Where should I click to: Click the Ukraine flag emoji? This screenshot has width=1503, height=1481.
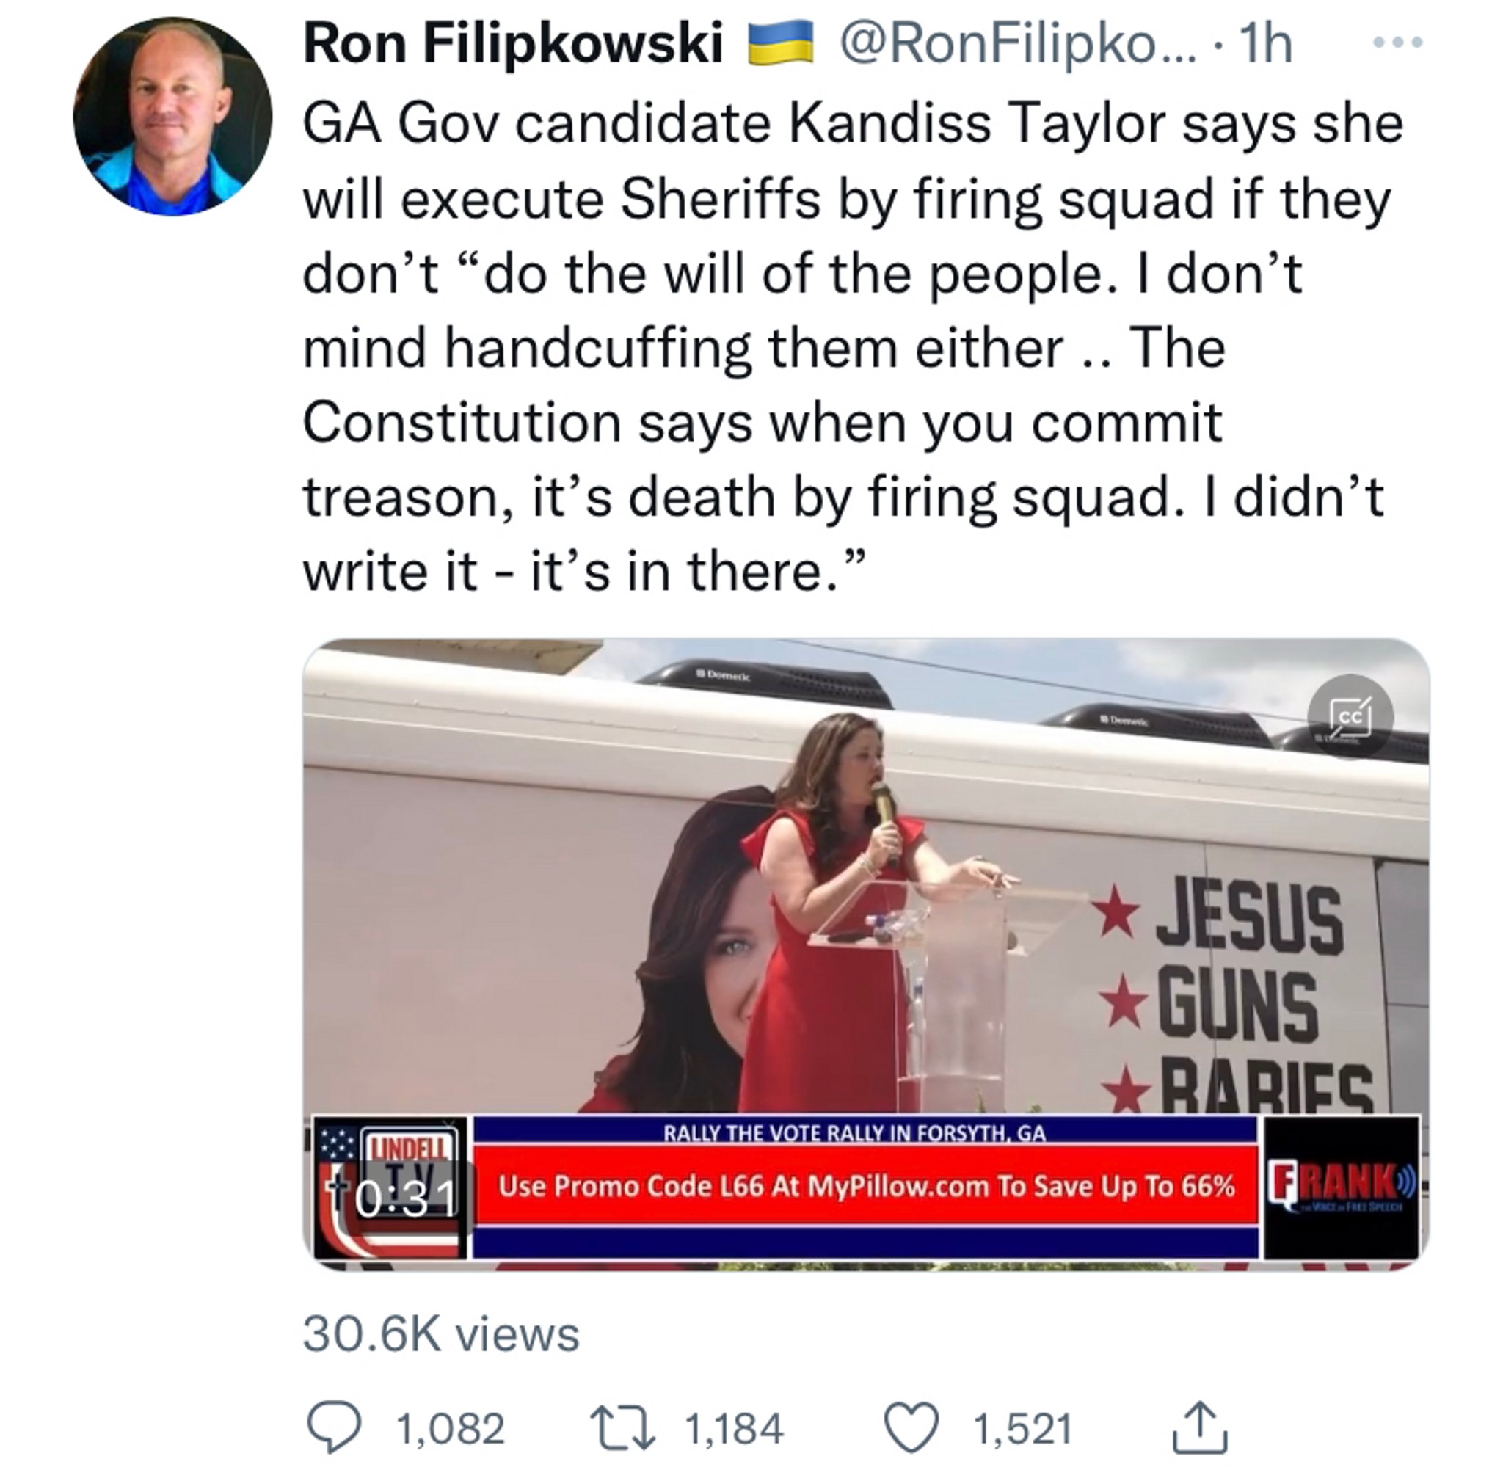[779, 44]
